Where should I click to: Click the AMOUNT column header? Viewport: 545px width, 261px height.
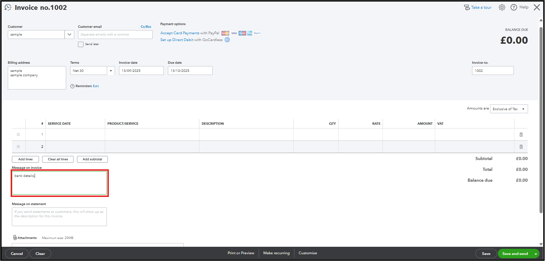(x=425, y=124)
